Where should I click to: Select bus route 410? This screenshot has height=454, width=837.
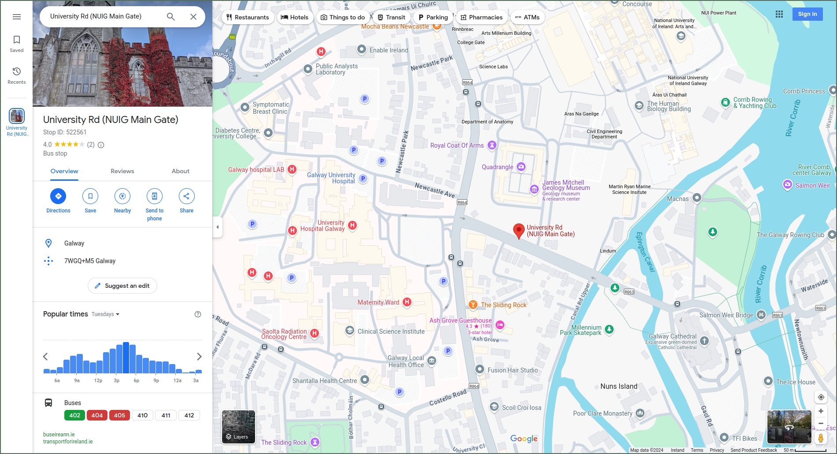tap(142, 415)
